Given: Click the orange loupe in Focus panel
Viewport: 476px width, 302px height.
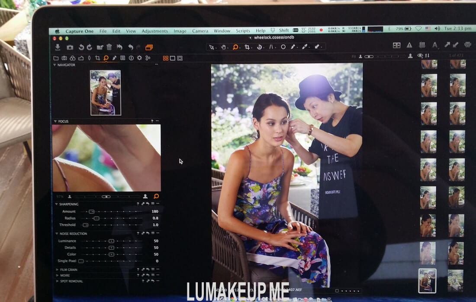Looking at the screenshot, I should (x=156, y=196).
